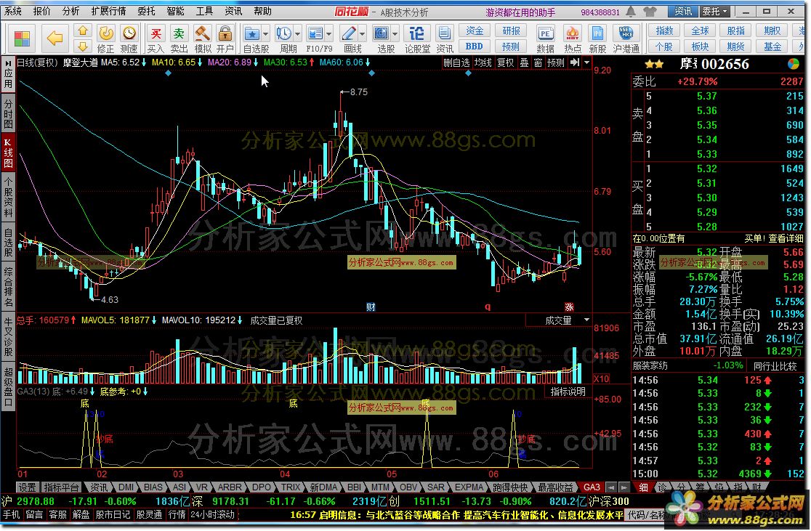The image size is (811, 531).
Task: Open the 修正 (revise) tool
Action: pos(106,39)
